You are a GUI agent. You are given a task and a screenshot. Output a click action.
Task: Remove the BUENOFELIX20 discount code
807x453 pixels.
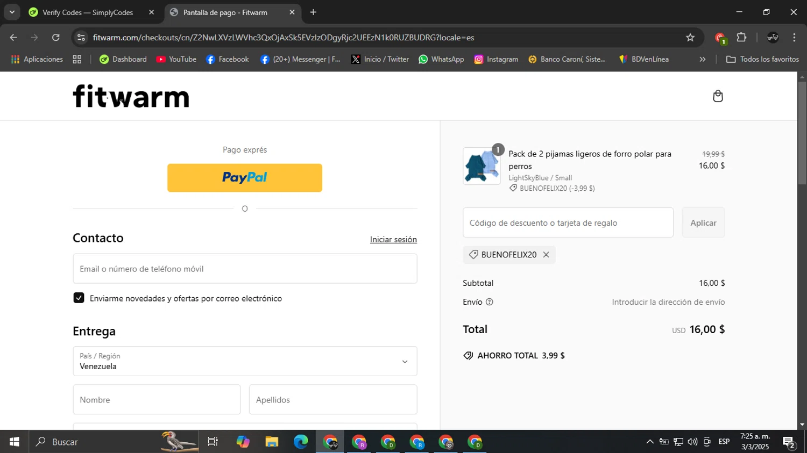click(x=546, y=255)
